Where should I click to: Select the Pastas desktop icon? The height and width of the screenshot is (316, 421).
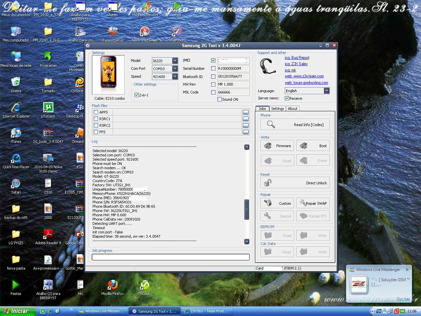pyautogui.click(x=16, y=288)
